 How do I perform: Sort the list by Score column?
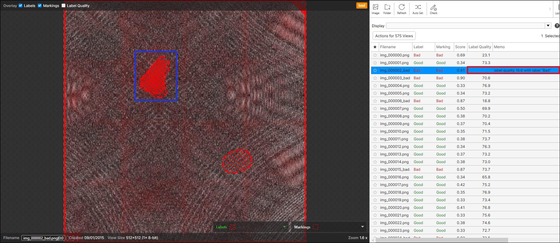pyautogui.click(x=460, y=47)
